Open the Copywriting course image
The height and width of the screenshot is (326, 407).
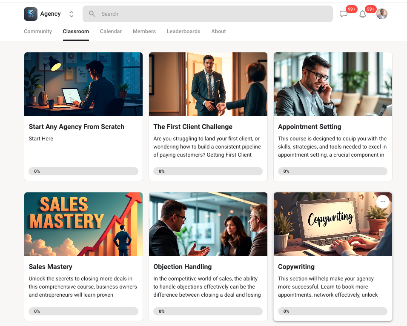click(x=333, y=224)
